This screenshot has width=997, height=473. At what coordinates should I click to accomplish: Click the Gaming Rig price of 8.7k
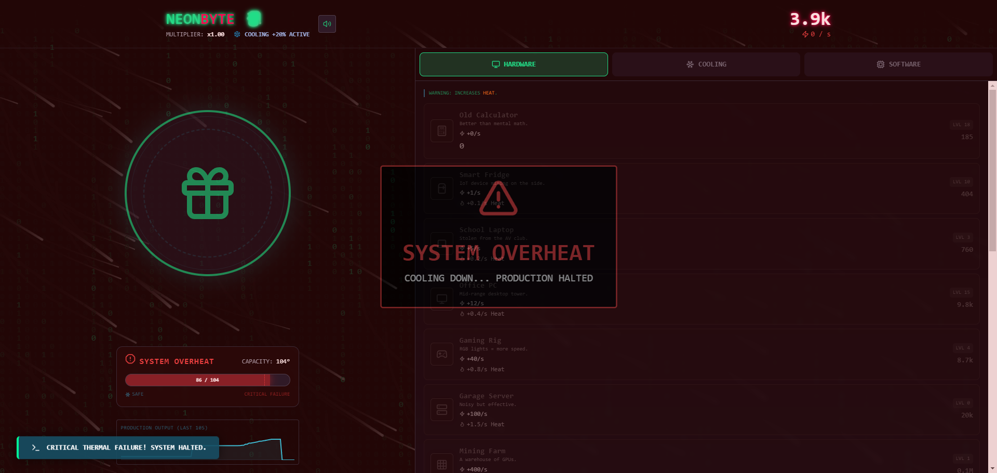pyautogui.click(x=965, y=360)
